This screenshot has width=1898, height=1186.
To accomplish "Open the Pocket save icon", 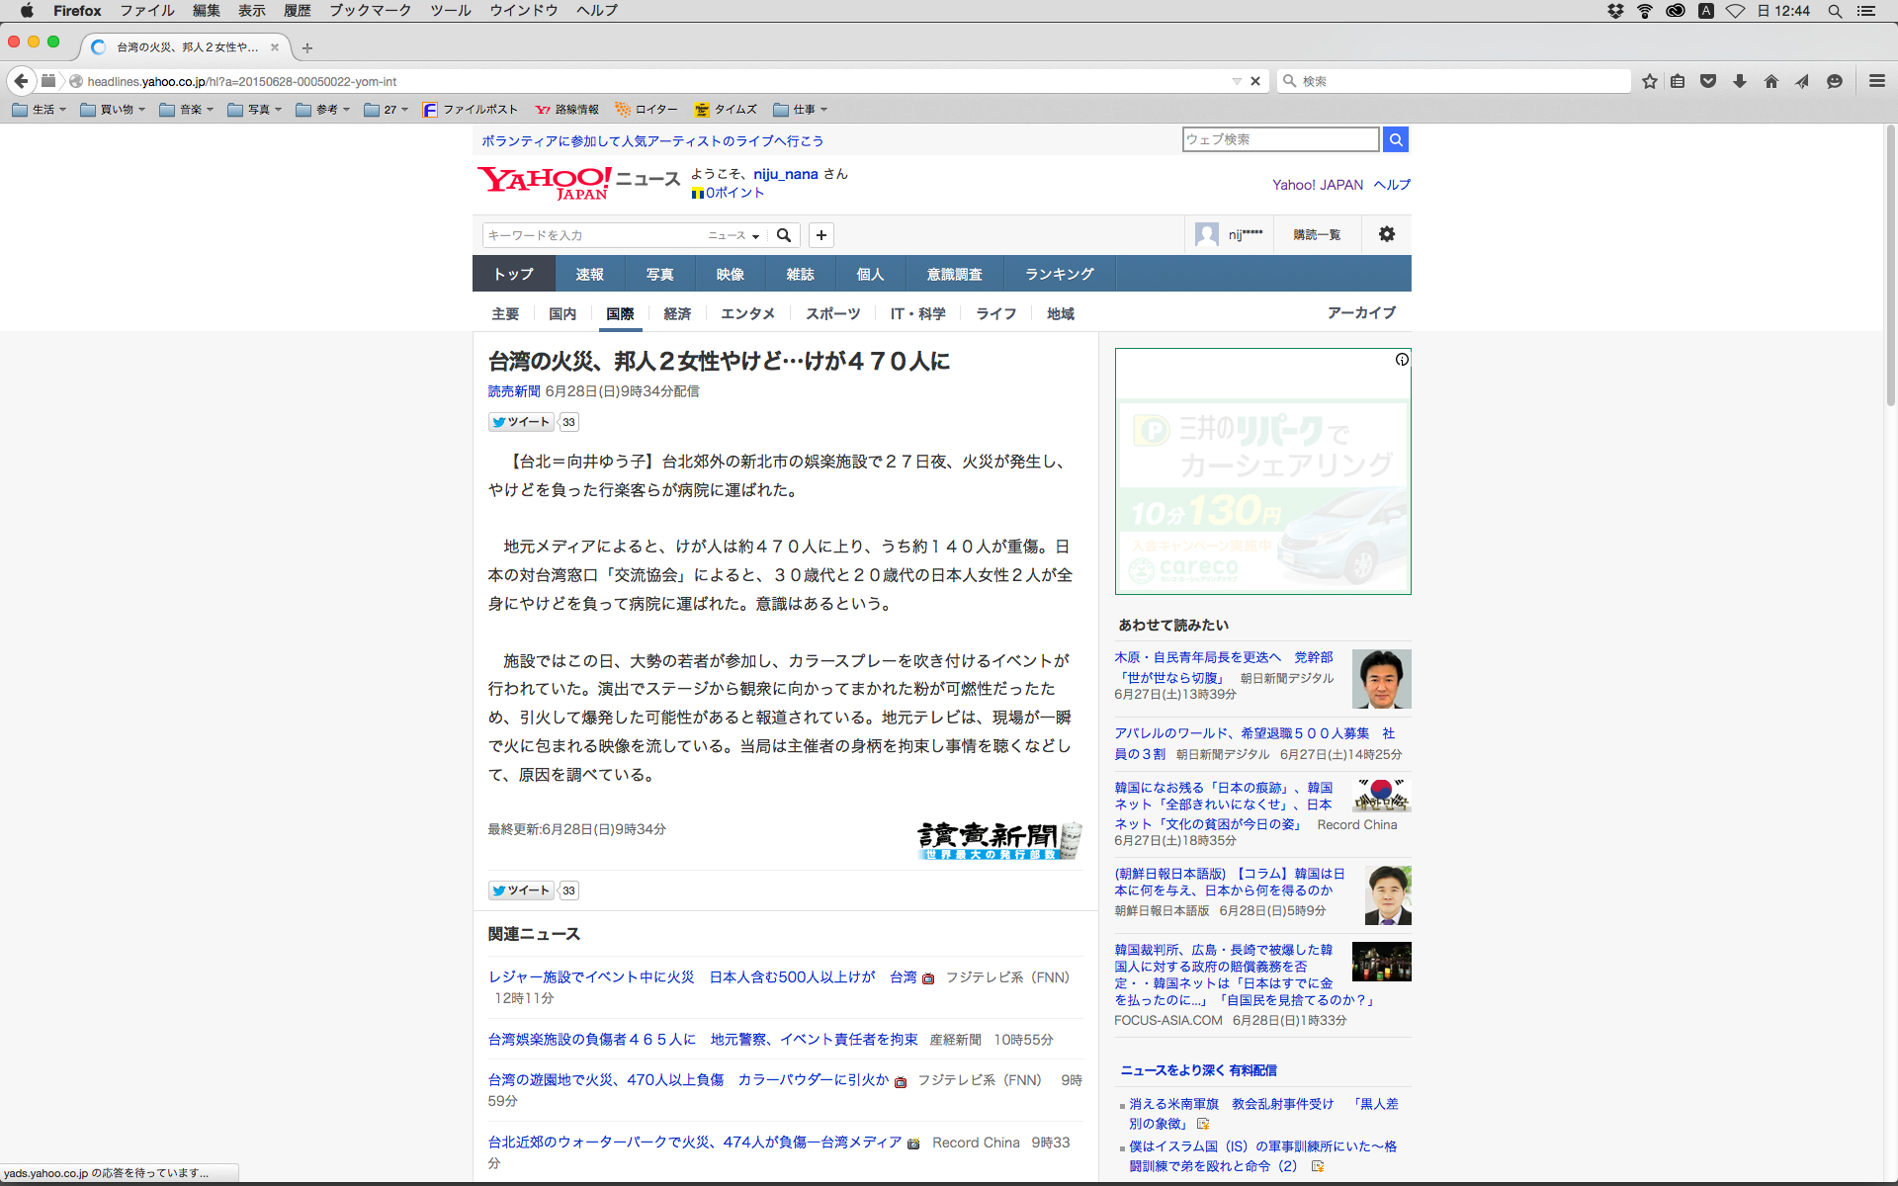I will coord(1708,81).
